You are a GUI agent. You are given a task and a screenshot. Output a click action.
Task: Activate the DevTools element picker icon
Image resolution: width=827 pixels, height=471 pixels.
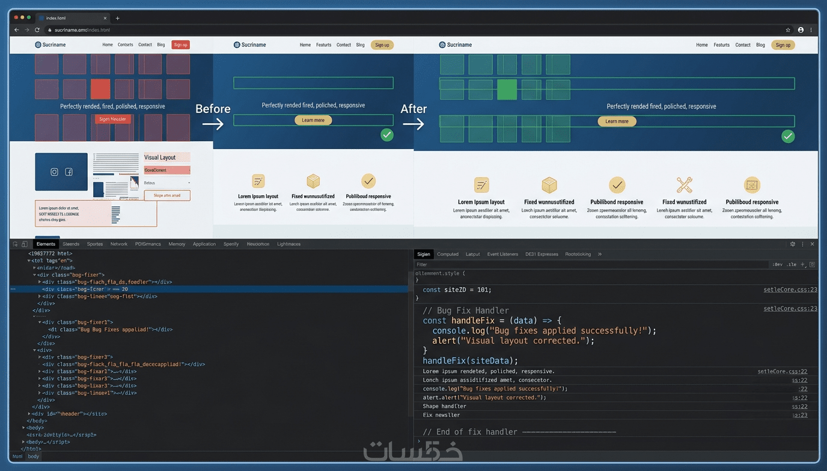point(16,244)
